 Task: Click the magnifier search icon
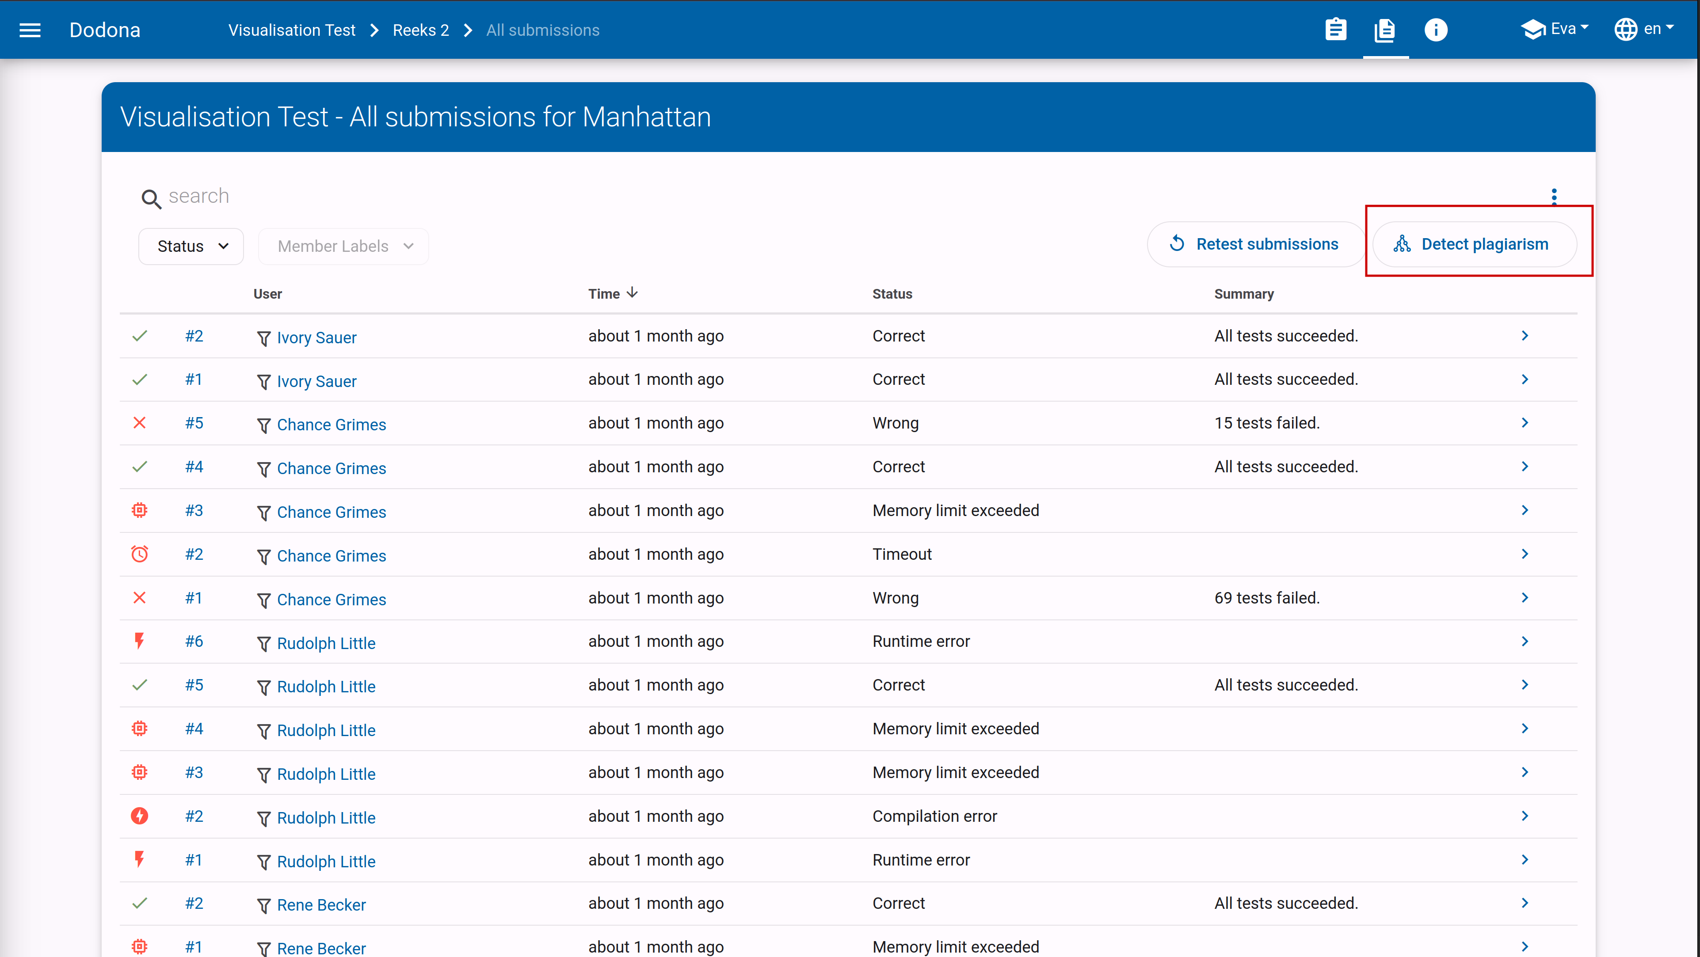pyautogui.click(x=151, y=198)
